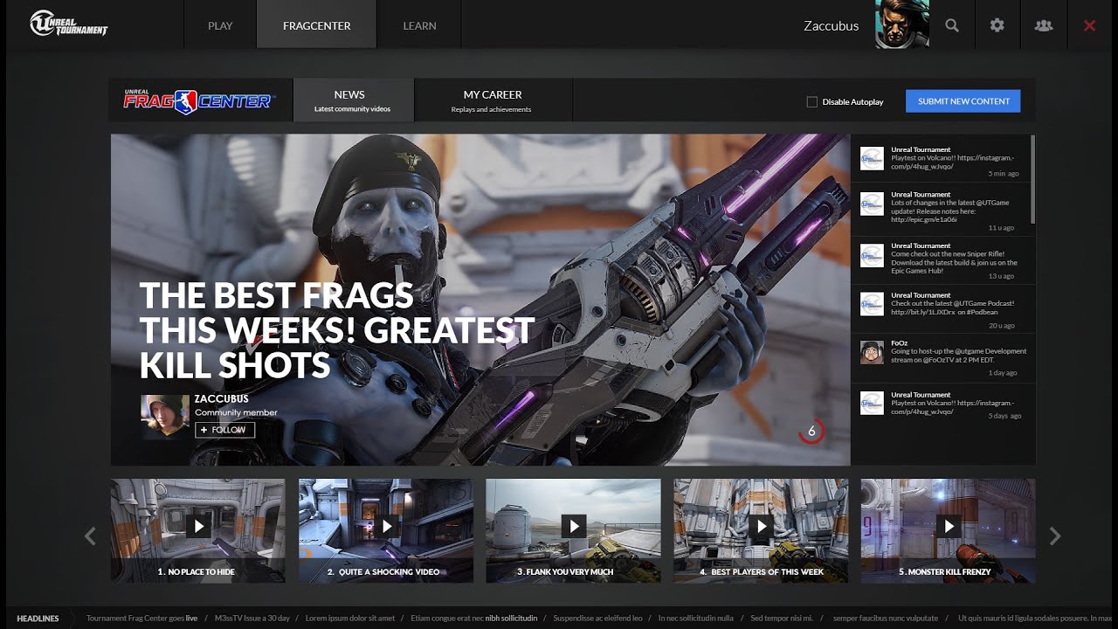Click avatar of UTGame Podcast feed post

pyautogui.click(x=872, y=304)
